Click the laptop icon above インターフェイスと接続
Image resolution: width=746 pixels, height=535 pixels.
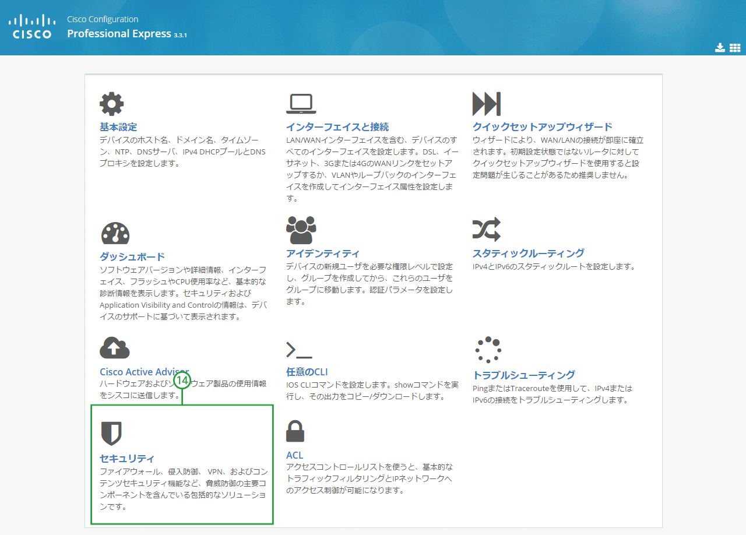(301, 104)
